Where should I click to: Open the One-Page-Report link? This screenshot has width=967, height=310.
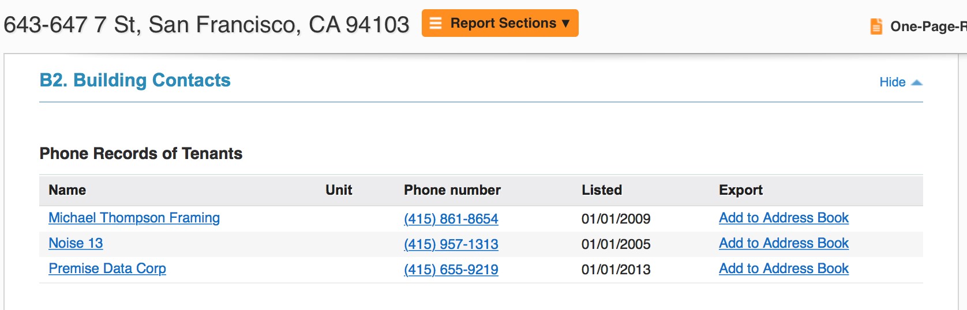(x=928, y=27)
